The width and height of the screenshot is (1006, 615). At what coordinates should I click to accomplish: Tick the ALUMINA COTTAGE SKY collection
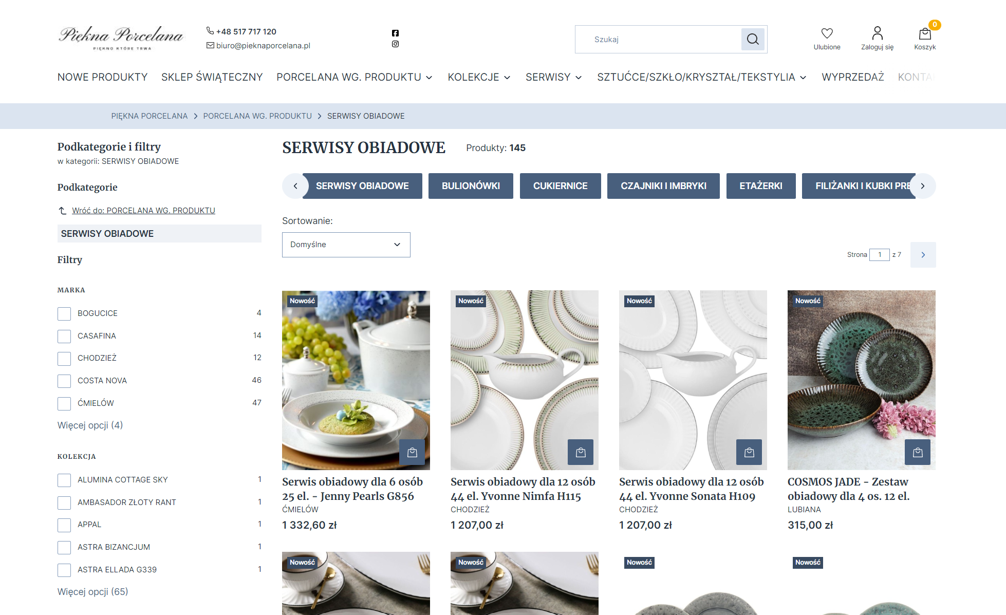coord(64,480)
